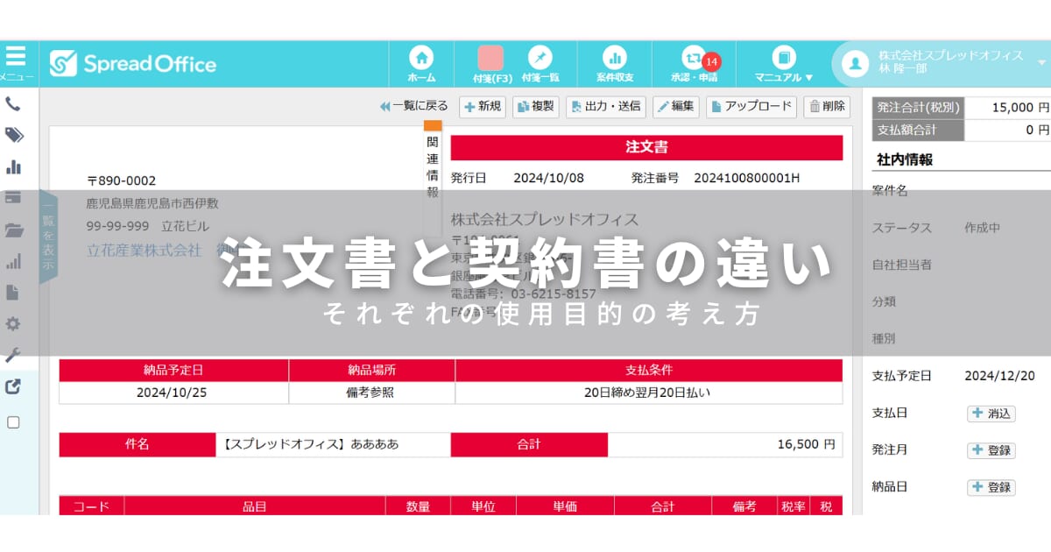
Task: Click the 新規 (new) button
Action: point(483,107)
